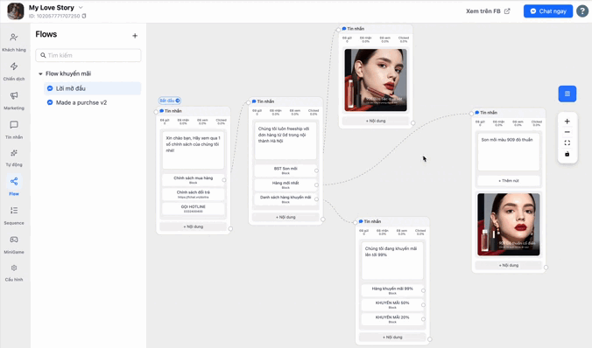The height and width of the screenshot is (348, 592).
Task: Click KHUYẾN MÃI 20% button
Action: 392,319
